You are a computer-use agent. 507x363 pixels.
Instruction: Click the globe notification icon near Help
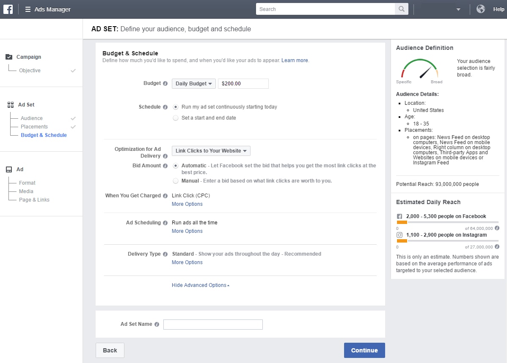pyautogui.click(x=480, y=8)
